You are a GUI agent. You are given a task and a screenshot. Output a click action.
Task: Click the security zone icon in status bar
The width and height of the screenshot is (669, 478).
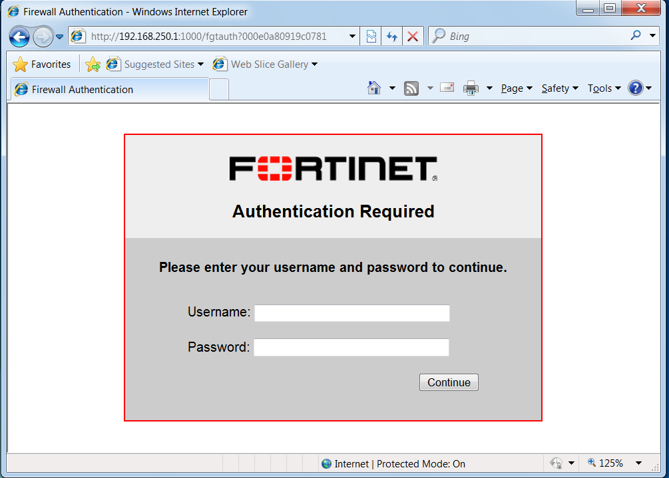[x=326, y=464]
